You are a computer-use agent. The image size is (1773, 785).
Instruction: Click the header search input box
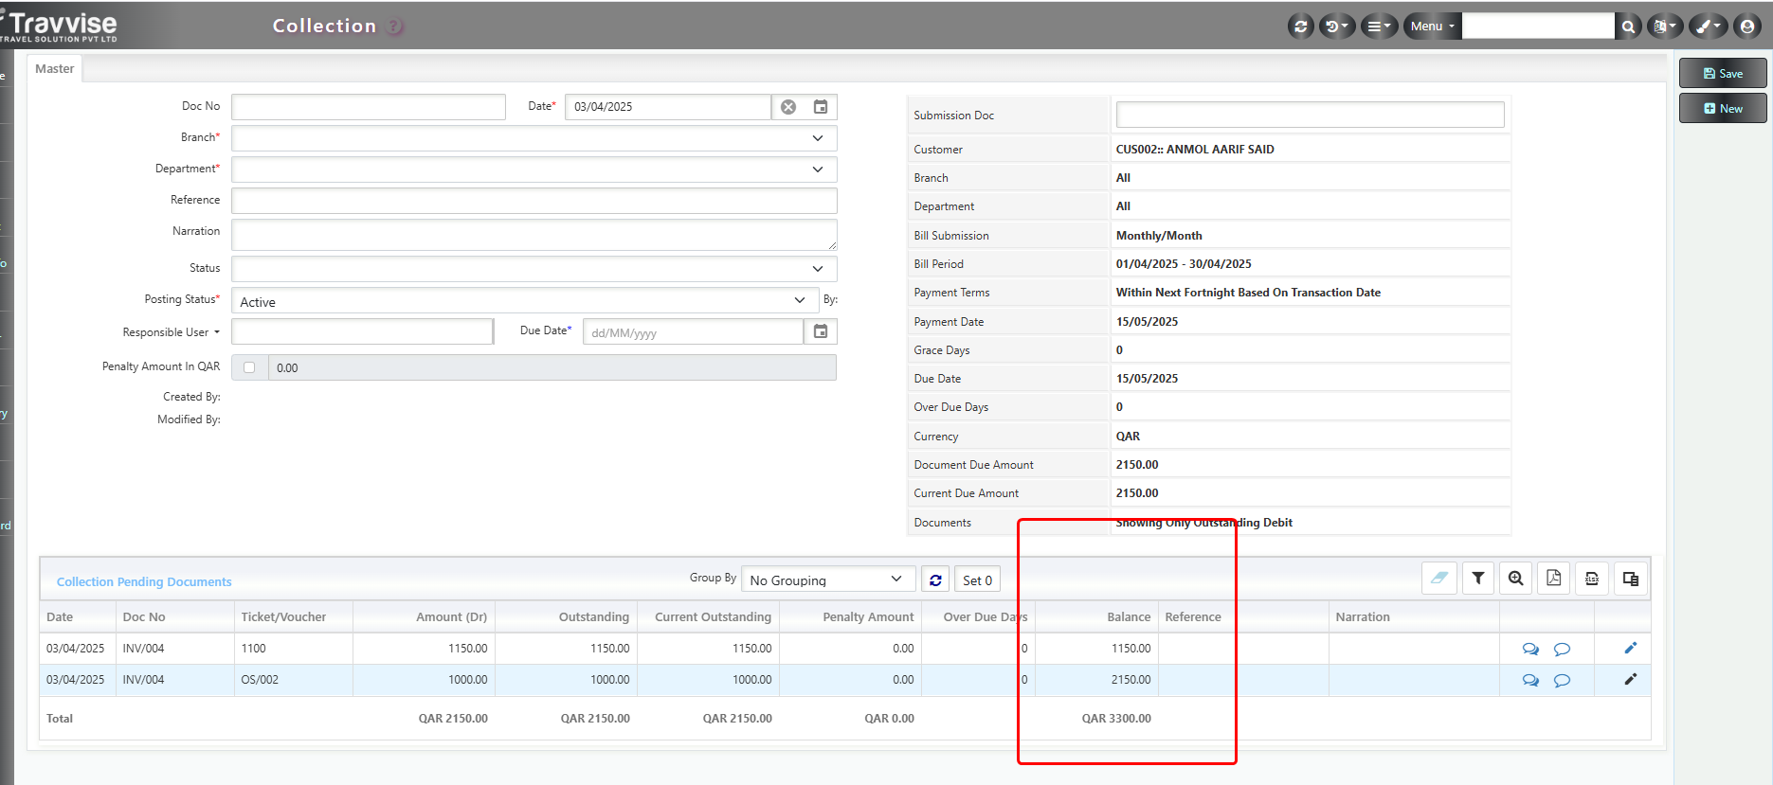click(x=1538, y=27)
